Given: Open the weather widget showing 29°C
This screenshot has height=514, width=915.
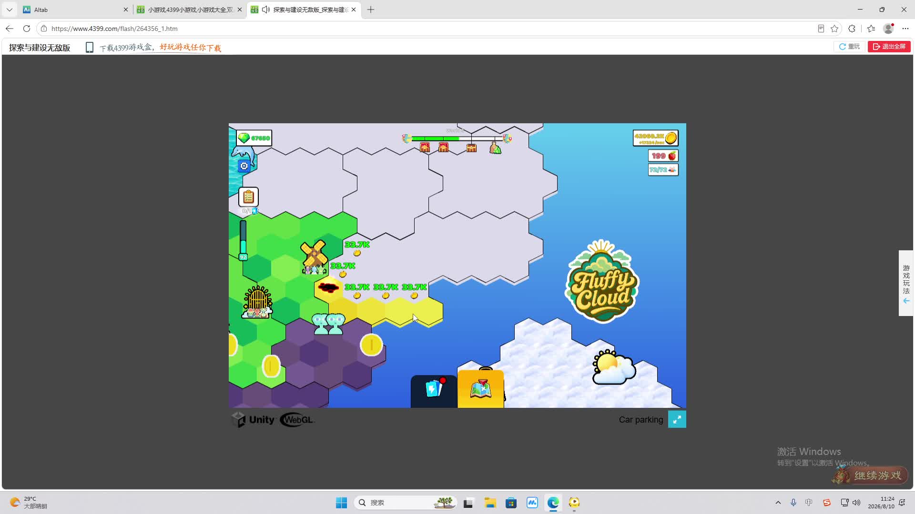Looking at the screenshot, I should coord(29,503).
